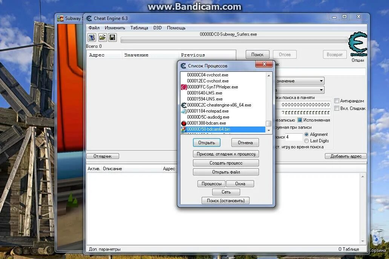Open the значение scan type dropdown
The height and width of the screenshot is (259, 389).
tap(321, 81)
